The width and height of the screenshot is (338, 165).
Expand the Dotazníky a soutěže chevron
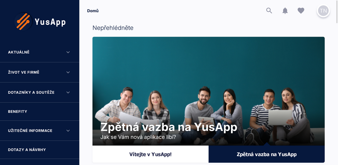68,92
